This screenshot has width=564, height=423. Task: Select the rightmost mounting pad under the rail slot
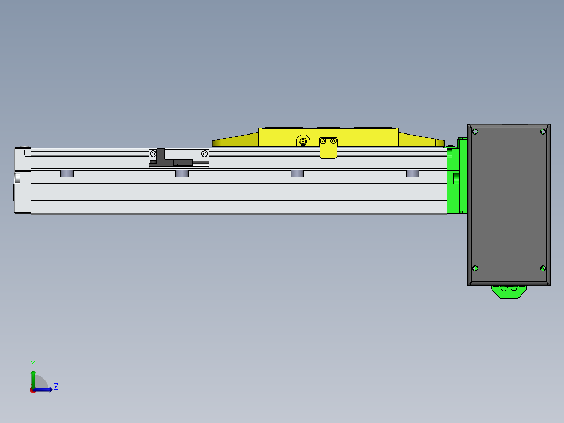(412, 173)
